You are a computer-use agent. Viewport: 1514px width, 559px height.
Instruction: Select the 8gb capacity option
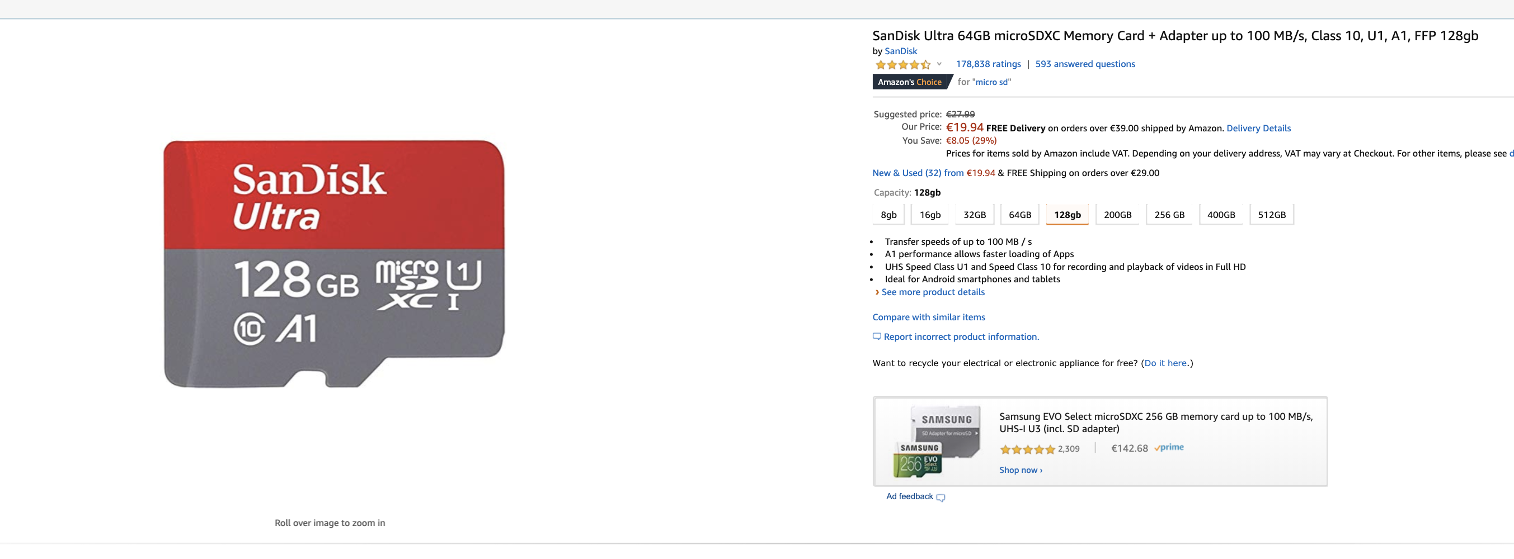pos(888,215)
